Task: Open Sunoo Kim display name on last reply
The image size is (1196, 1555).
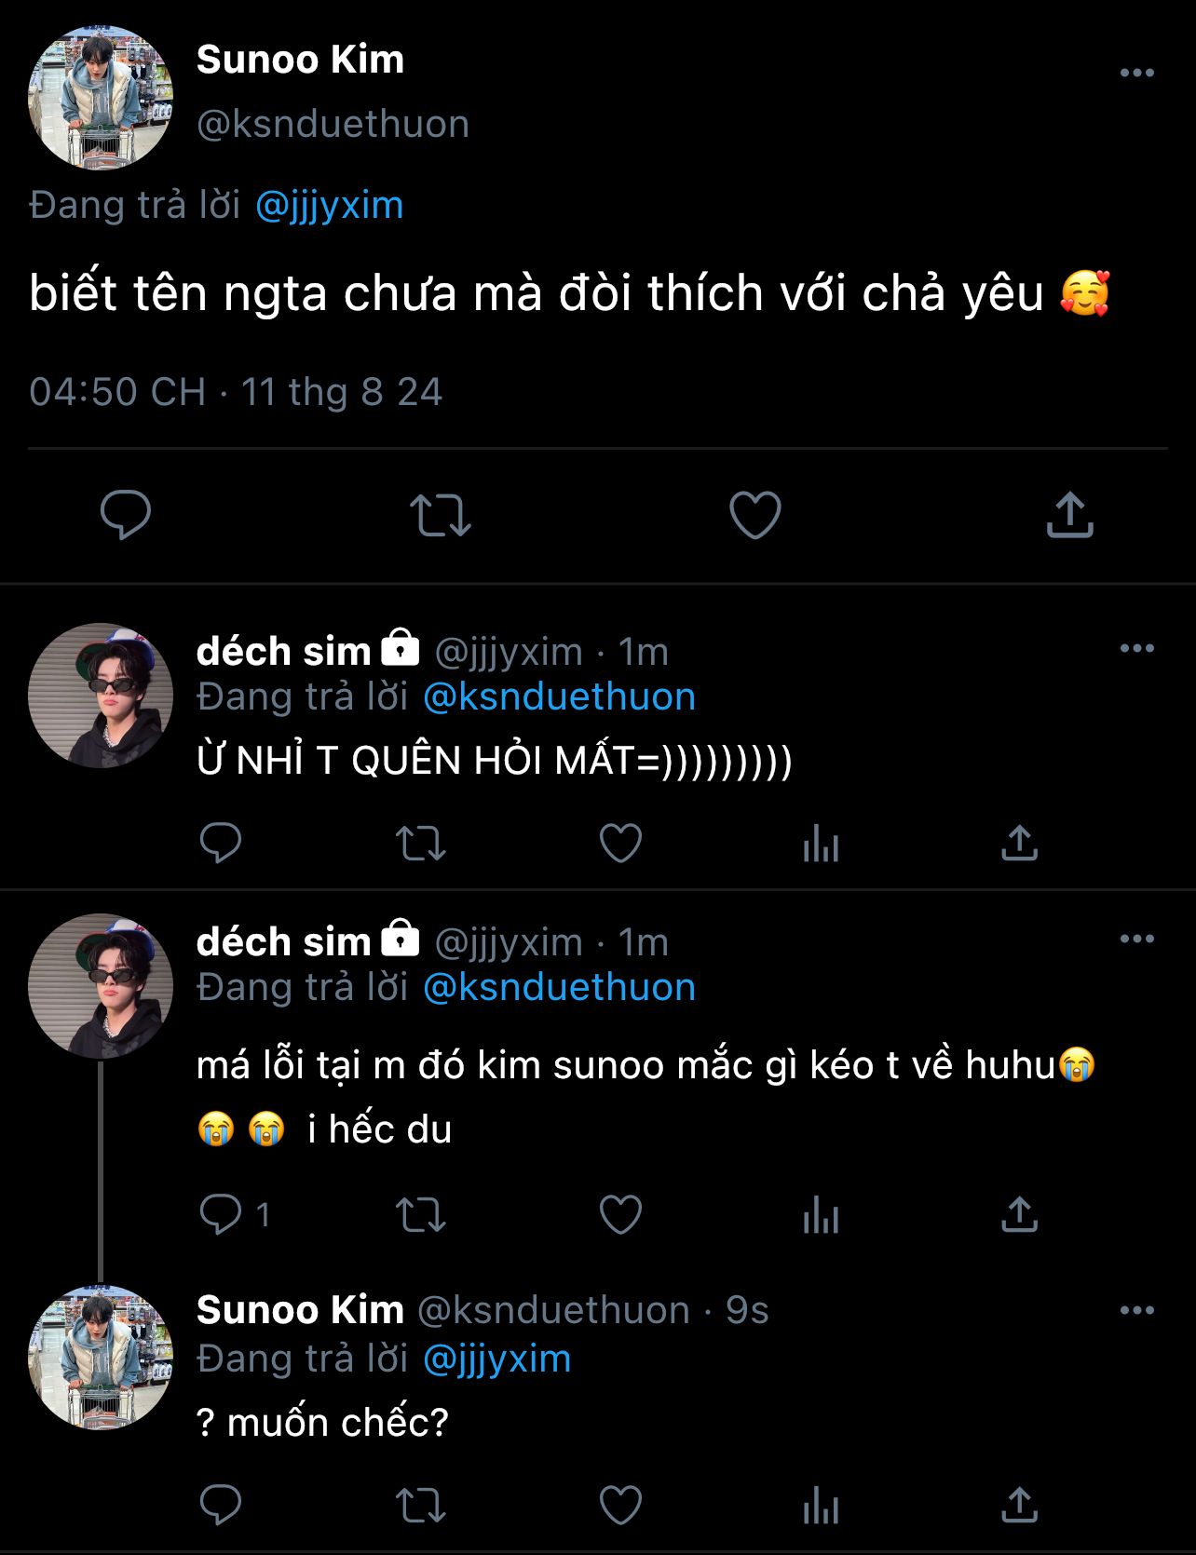Action: (300, 1310)
